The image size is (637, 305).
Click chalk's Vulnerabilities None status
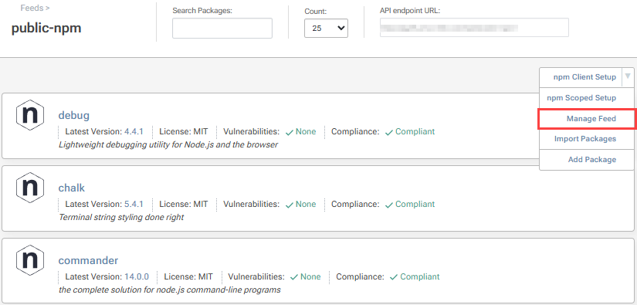300,204
